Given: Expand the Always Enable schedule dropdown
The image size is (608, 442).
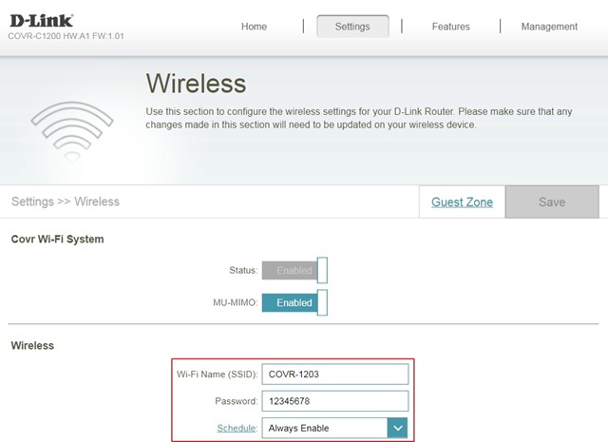Looking at the screenshot, I should 397,429.
